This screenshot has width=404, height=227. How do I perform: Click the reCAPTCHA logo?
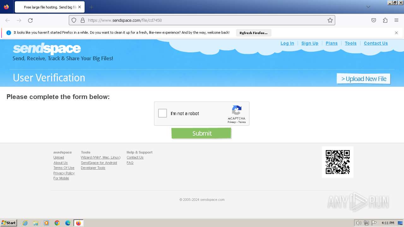(x=237, y=110)
